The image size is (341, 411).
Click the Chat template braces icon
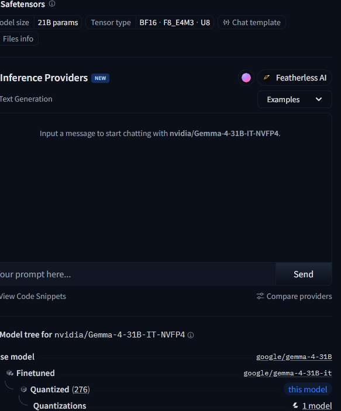point(226,22)
